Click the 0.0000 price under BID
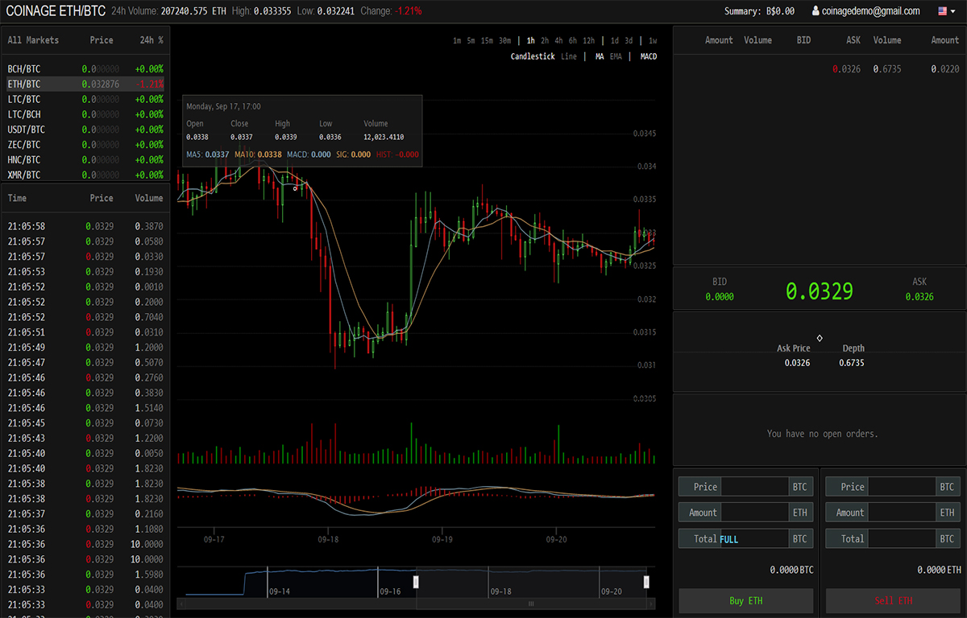The width and height of the screenshot is (967, 618). click(x=720, y=297)
